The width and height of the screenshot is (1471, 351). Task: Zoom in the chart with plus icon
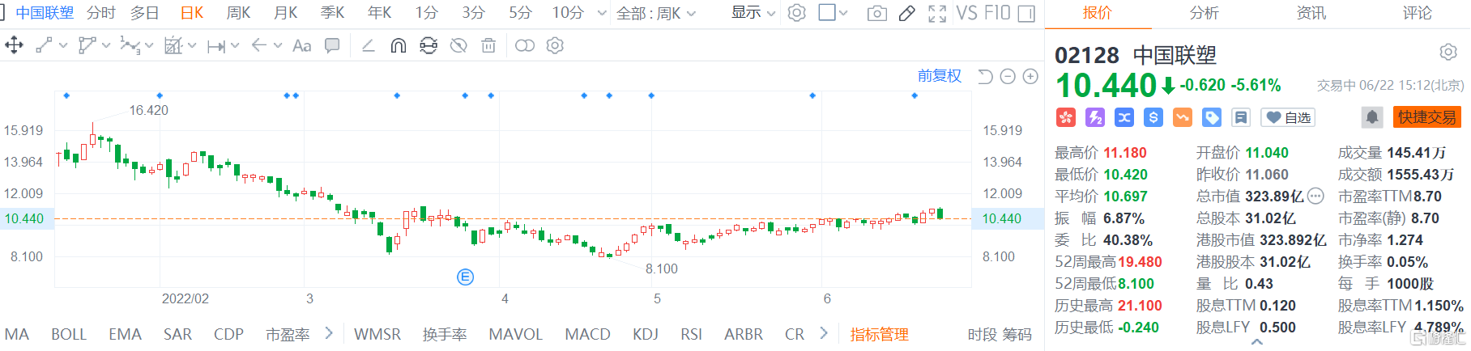(1030, 76)
